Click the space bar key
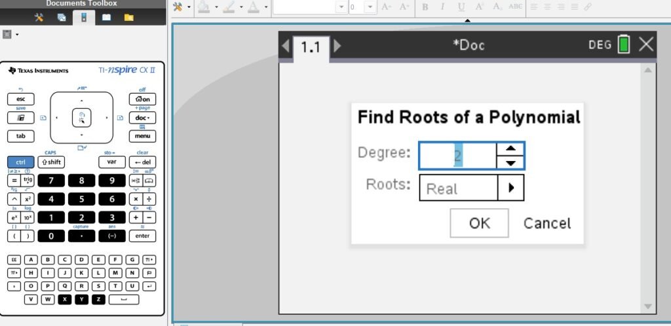The width and height of the screenshot is (671, 326). click(124, 300)
